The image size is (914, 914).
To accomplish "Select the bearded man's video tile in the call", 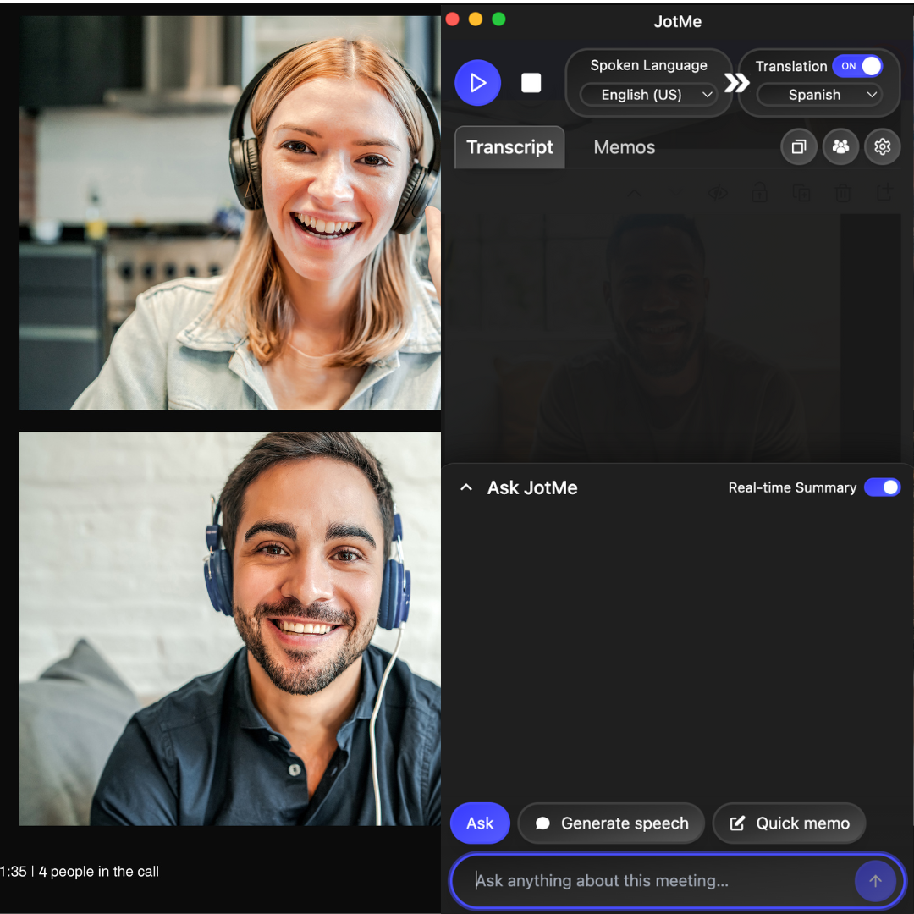I will 229,628.
